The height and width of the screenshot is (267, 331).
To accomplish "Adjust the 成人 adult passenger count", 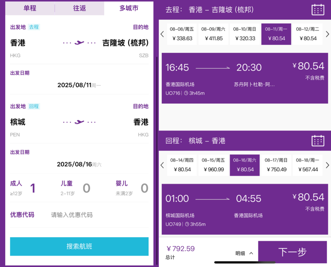I will coord(23,188).
